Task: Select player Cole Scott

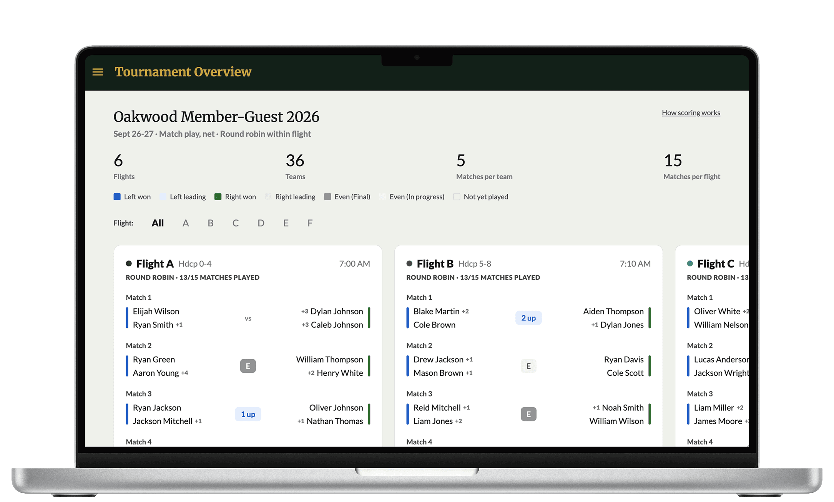Action: (x=625, y=373)
